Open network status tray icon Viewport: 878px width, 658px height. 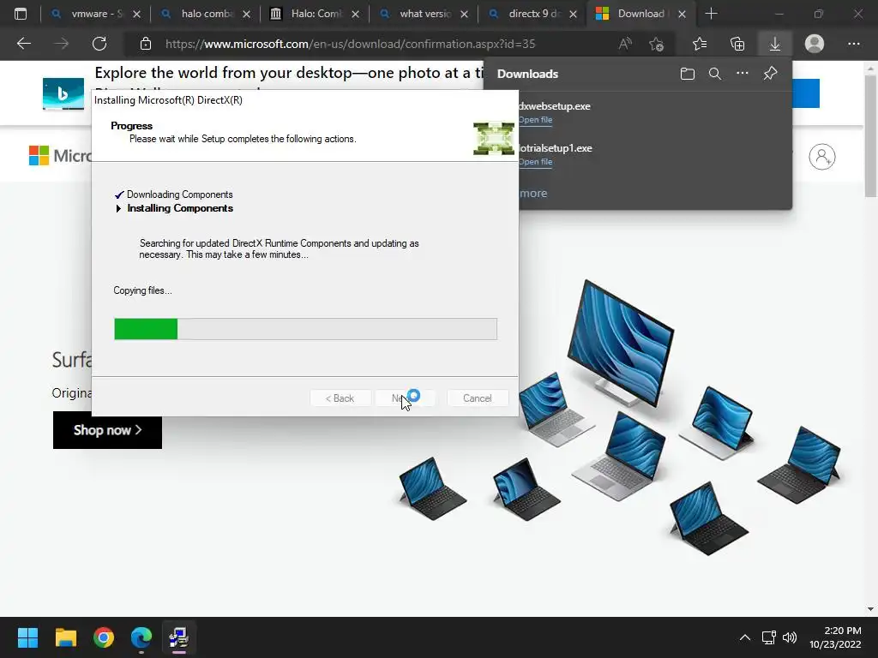(768, 637)
